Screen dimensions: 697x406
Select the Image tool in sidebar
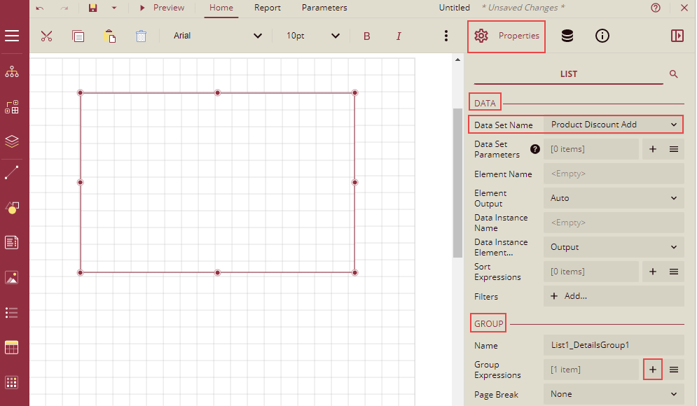point(12,278)
